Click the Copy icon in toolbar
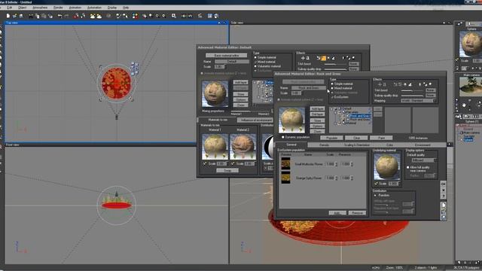 tap(37, 16)
